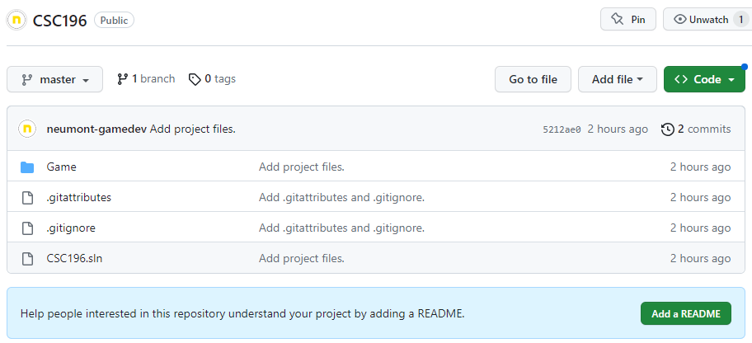This screenshot has width=752, height=343.
Task: Expand the Add file dropdown
Action: tap(618, 79)
